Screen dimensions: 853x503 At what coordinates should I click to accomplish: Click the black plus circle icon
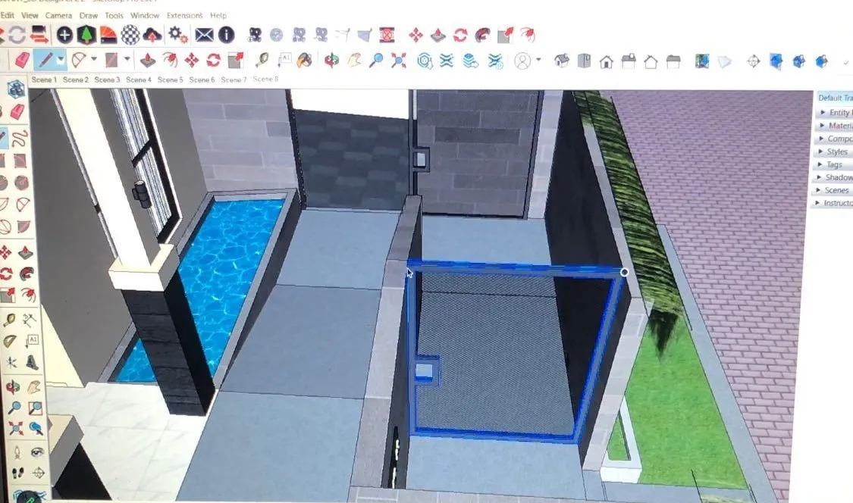point(64,36)
